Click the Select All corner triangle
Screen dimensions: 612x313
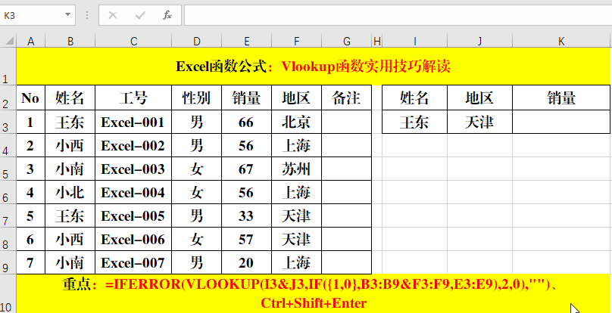[x=9, y=42]
